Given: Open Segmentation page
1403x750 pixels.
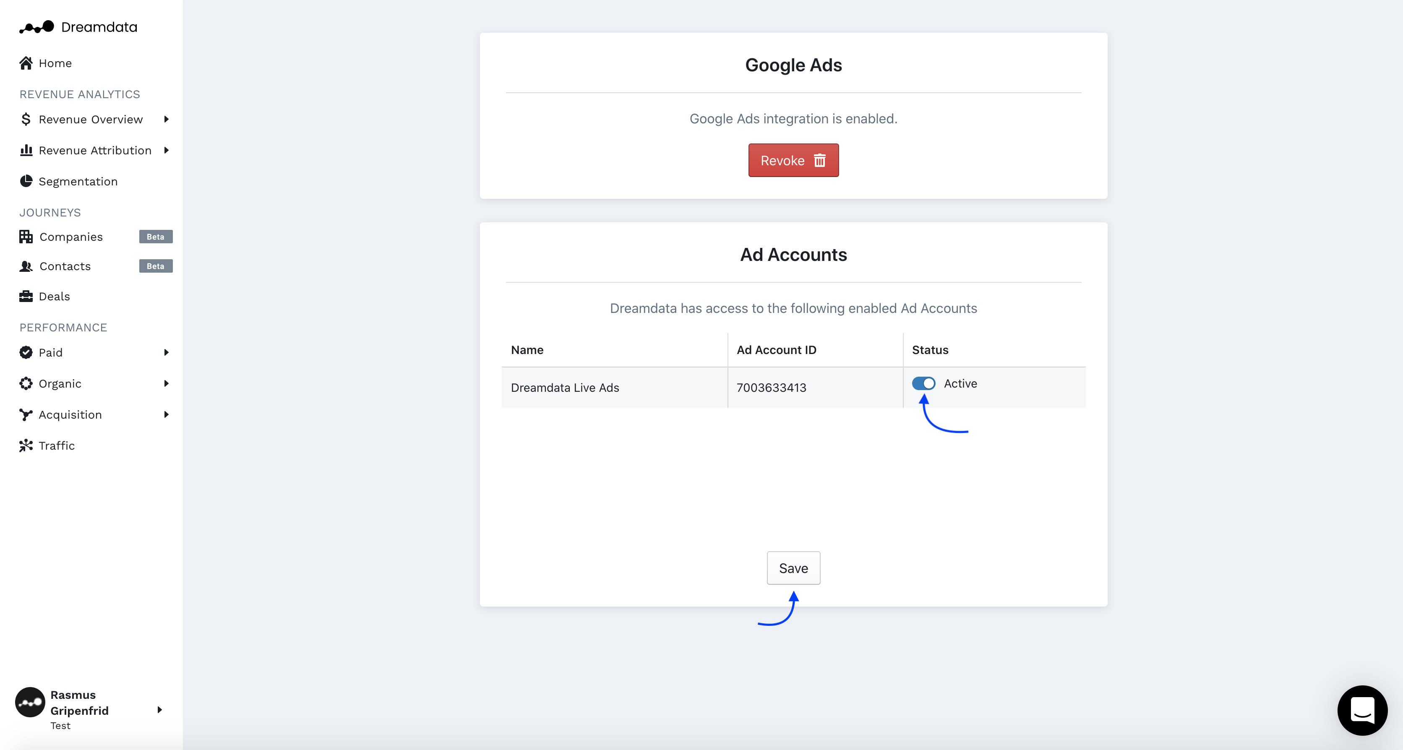Looking at the screenshot, I should 78,181.
